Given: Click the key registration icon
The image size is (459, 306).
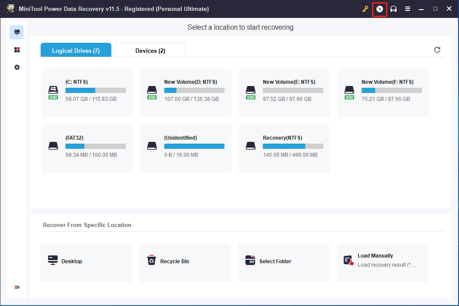Looking at the screenshot, I should (x=365, y=9).
